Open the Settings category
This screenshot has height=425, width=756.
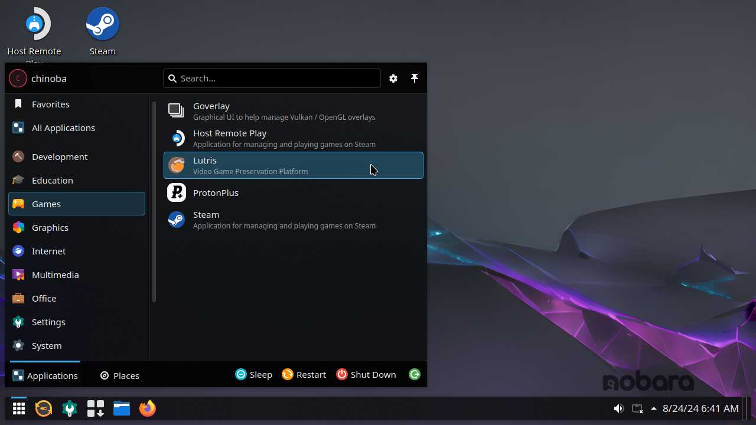pos(77,322)
